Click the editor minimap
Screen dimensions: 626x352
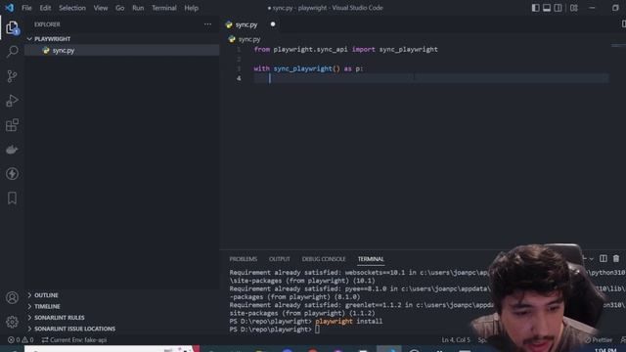coord(617,46)
